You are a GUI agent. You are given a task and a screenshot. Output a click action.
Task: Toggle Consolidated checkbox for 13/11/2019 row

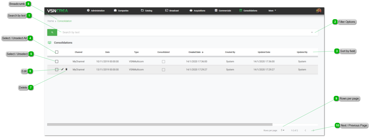[163, 70]
